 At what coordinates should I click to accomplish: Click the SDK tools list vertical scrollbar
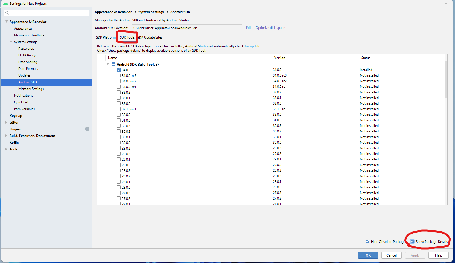pyautogui.click(x=446, y=80)
